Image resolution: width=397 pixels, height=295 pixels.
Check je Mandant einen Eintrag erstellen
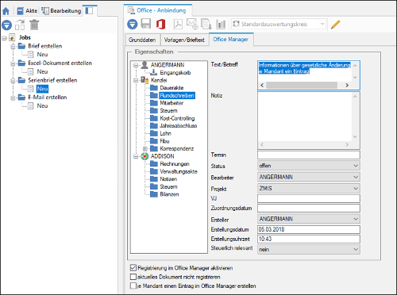point(133,285)
